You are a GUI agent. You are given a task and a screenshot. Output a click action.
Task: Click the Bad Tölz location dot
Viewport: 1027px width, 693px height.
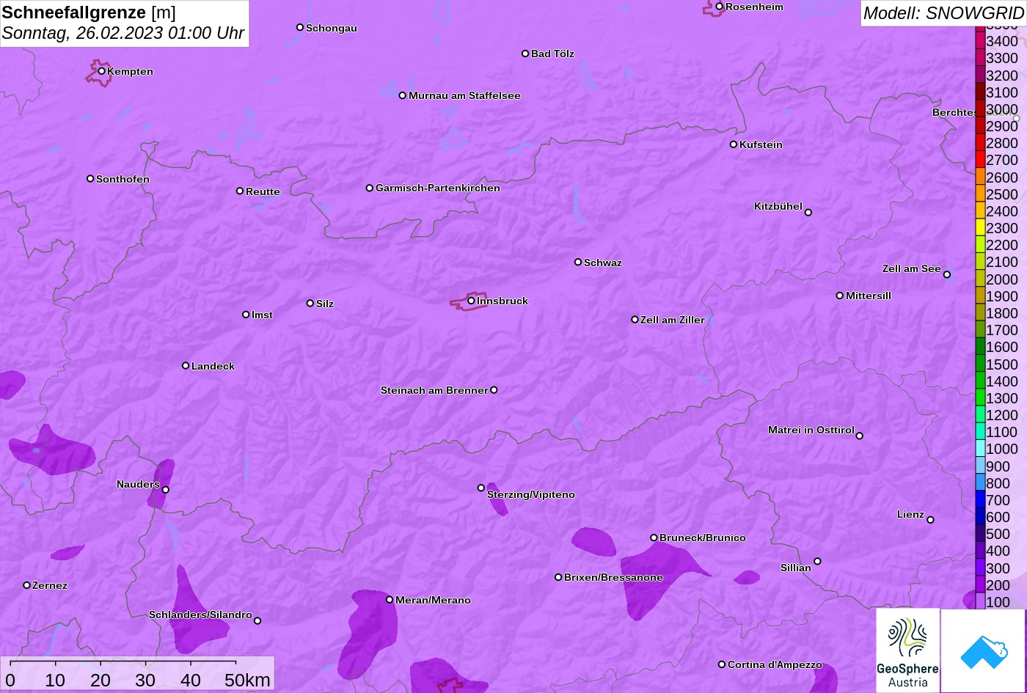point(525,54)
